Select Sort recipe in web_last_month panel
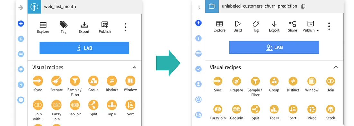Screen dimensions: 354x126 point(130,105)
